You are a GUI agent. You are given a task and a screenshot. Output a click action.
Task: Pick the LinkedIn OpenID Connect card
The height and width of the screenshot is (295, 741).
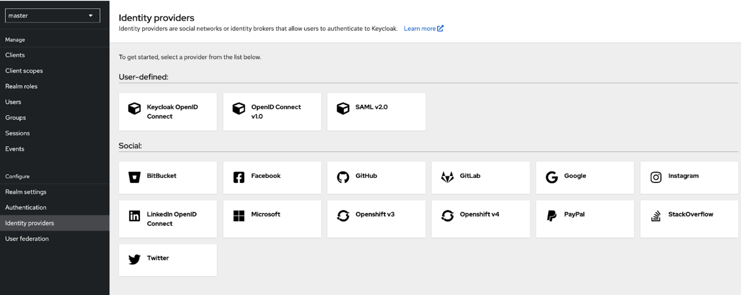[x=168, y=219]
